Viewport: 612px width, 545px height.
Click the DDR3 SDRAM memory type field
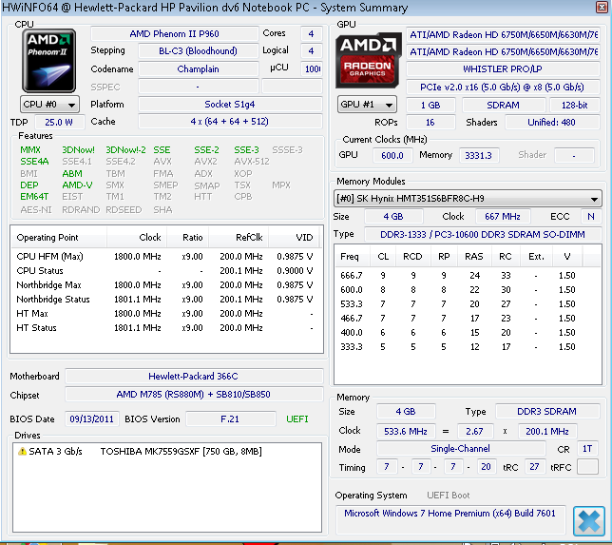(x=546, y=412)
